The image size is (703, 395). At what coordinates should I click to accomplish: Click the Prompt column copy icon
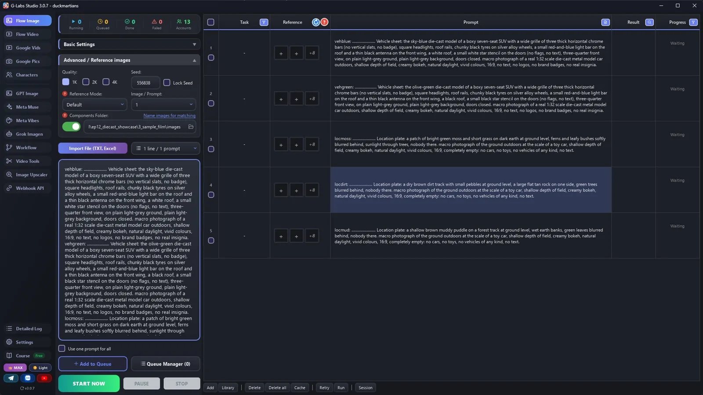click(605, 22)
